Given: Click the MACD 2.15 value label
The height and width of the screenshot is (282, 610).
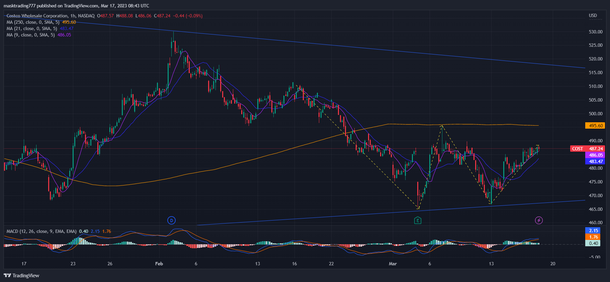Looking at the screenshot, I should pyautogui.click(x=593, y=231).
